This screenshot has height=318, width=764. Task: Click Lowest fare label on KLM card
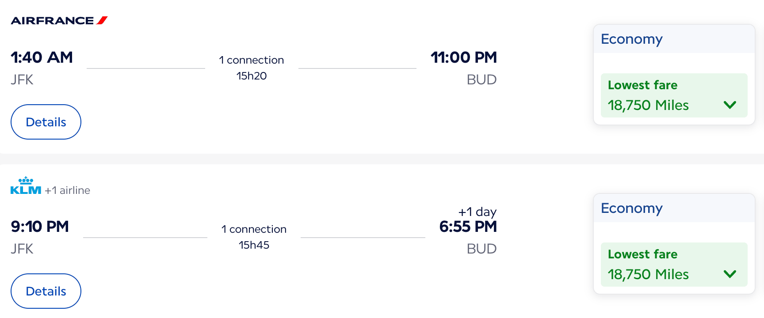pyautogui.click(x=642, y=254)
